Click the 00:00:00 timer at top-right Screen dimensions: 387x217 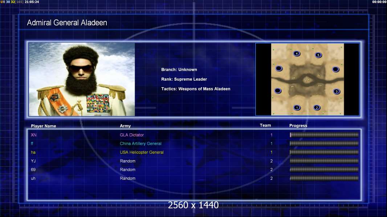tap(379, 2)
